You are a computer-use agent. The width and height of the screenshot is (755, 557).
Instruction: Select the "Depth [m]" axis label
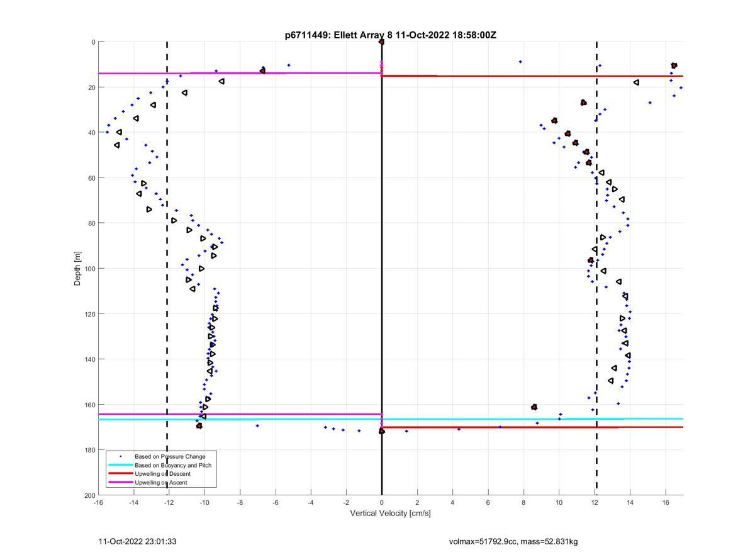(78, 269)
